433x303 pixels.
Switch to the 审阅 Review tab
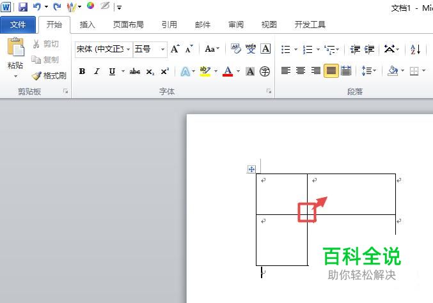click(x=236, y=24)
